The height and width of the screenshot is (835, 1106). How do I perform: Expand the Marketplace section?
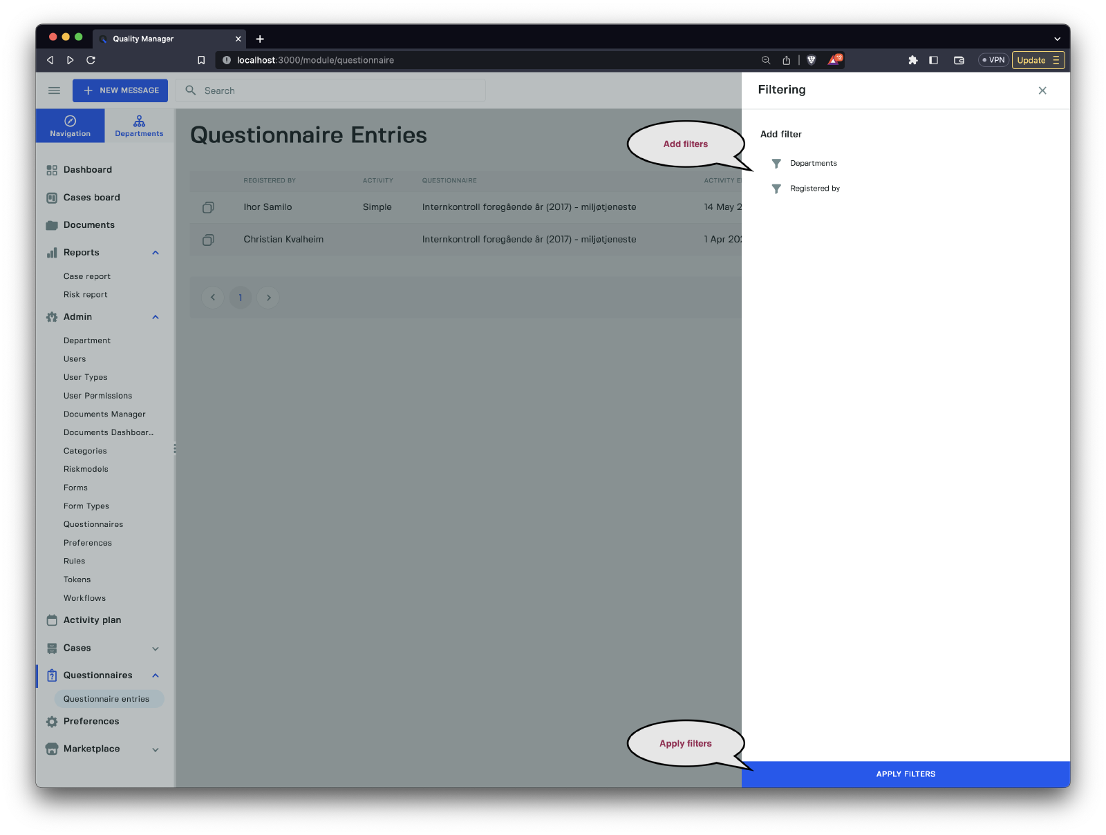(156, 749)
